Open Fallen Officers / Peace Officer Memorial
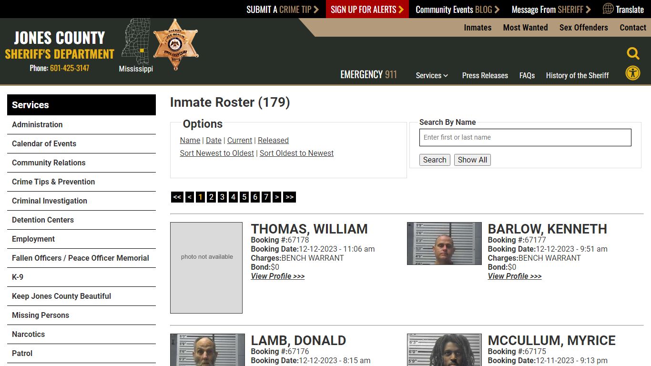 (x=81, y=258)
